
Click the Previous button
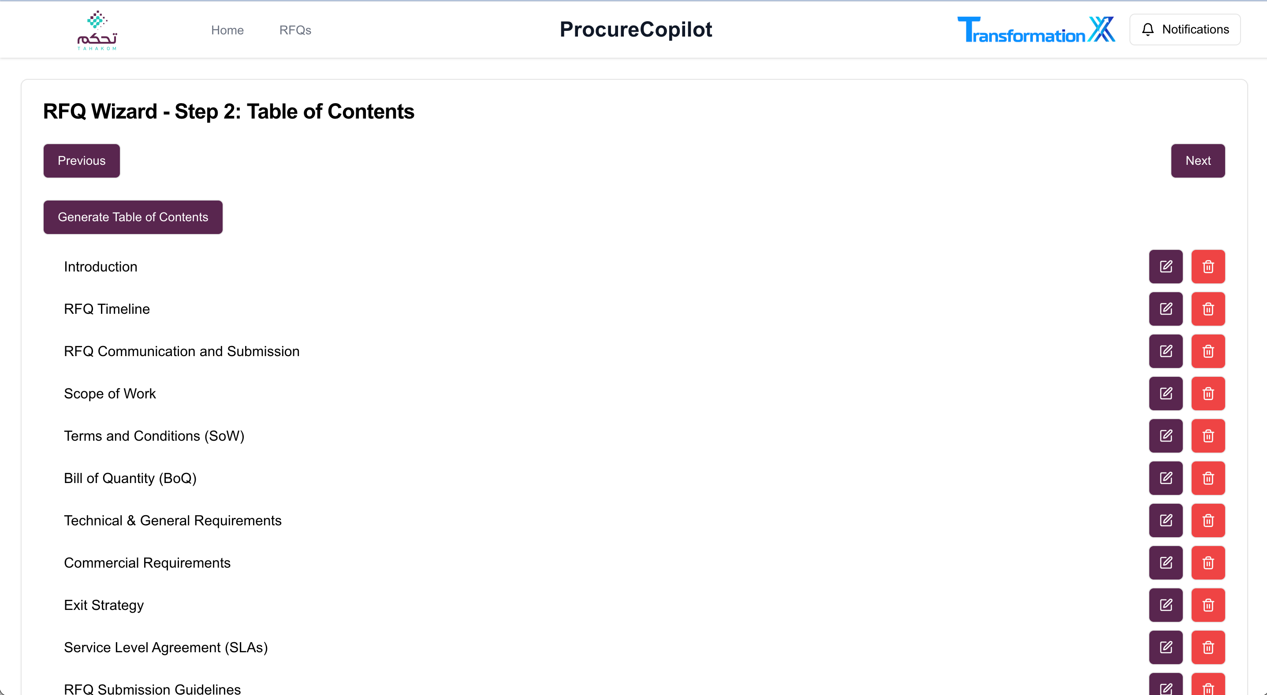click(x=81, y=160)
